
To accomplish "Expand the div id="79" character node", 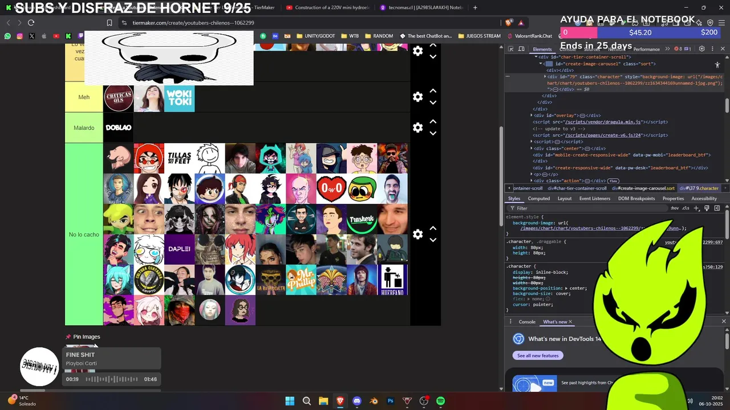I will pos(545,76).
